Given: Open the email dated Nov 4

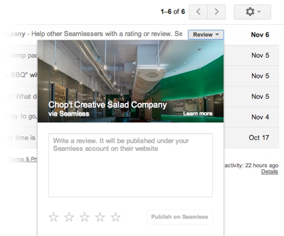Looking at the screenshot, I should coord(260,117).
